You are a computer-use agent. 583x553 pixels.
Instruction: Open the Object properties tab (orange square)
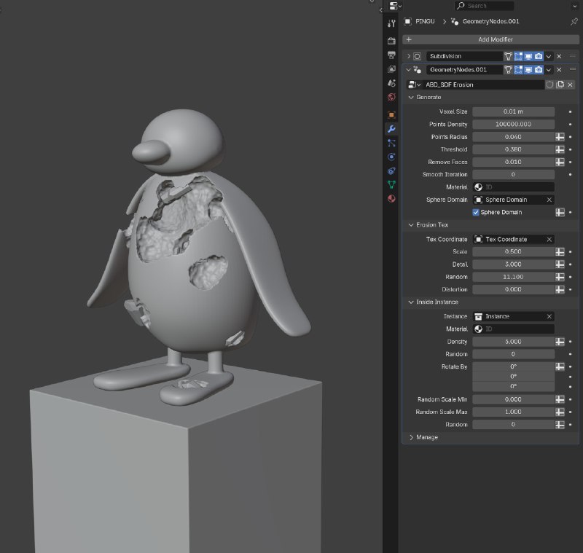coord(391,115)
